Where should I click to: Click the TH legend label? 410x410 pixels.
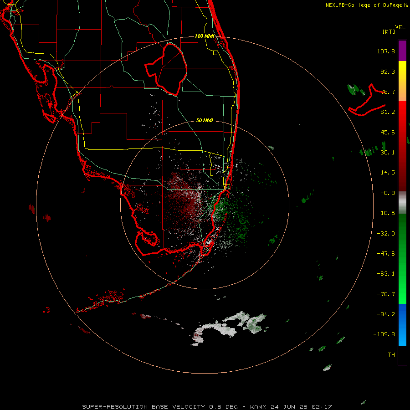391,355
